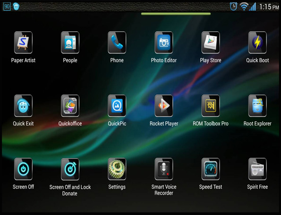The image size is (281, 215).
Task: Open the Quick Boot lightning icon
Action: [257, 43]
